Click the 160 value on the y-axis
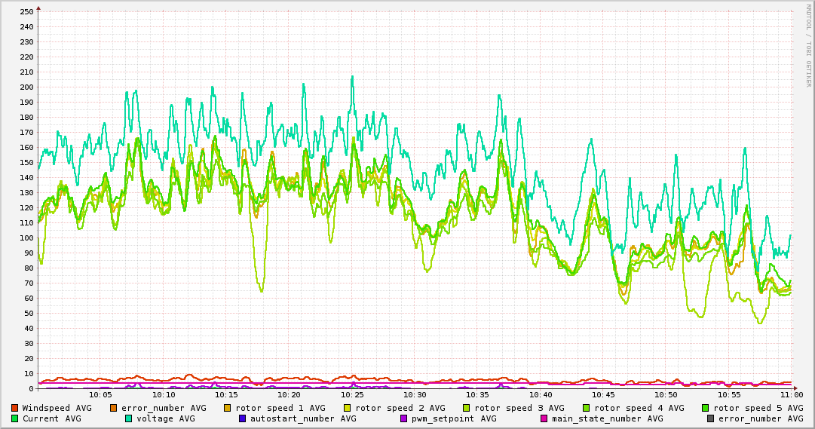 [x=26, y=148]
